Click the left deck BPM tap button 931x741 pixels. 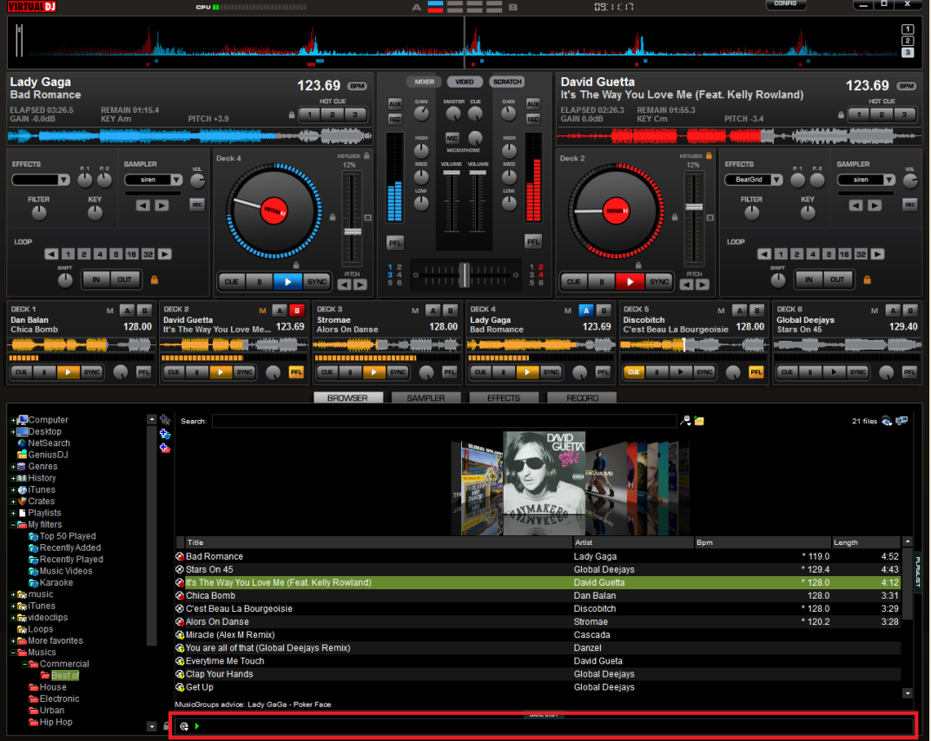click(x=357, y=86)
